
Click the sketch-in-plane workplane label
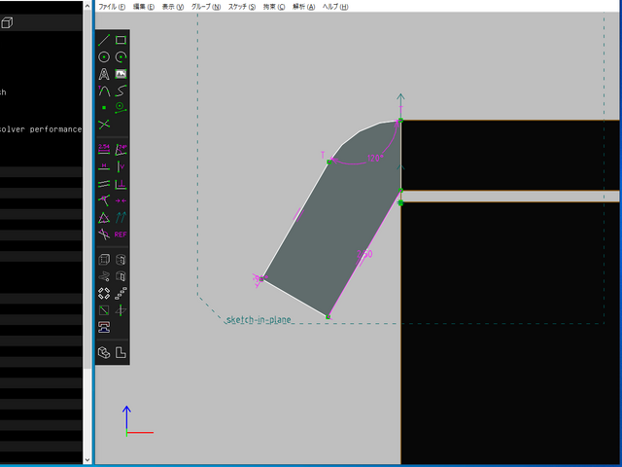pyautogui.click(x=258, y=320)
